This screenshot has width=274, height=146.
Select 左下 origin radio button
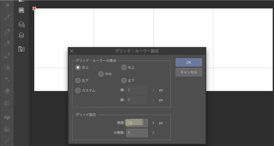point(78,81)
